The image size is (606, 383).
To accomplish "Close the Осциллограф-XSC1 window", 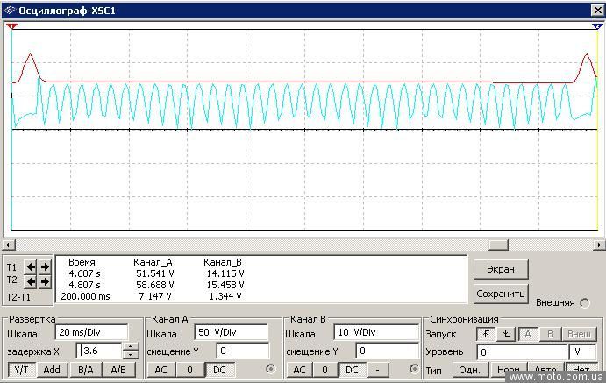I will [597, 11].
